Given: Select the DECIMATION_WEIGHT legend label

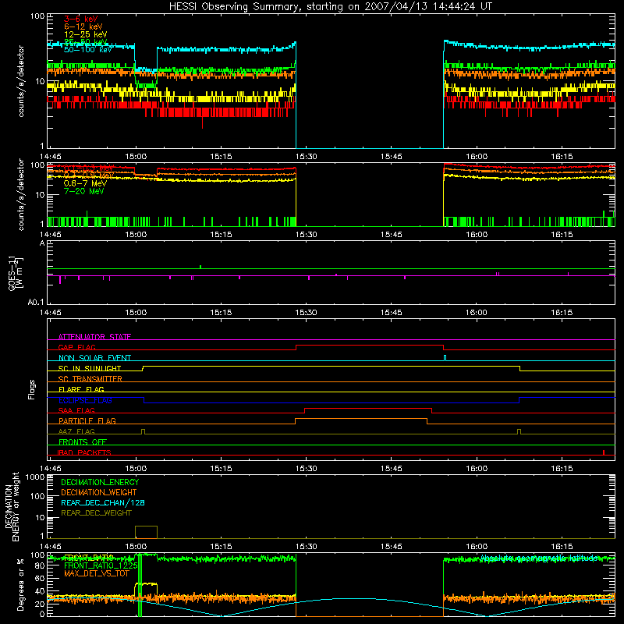Looking at the screenshot, I should point(99,492).
